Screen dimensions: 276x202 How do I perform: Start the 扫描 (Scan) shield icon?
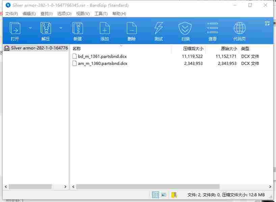(x=185, y=28)
